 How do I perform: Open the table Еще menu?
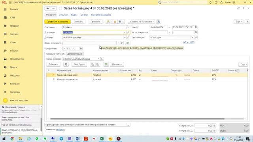243,64
